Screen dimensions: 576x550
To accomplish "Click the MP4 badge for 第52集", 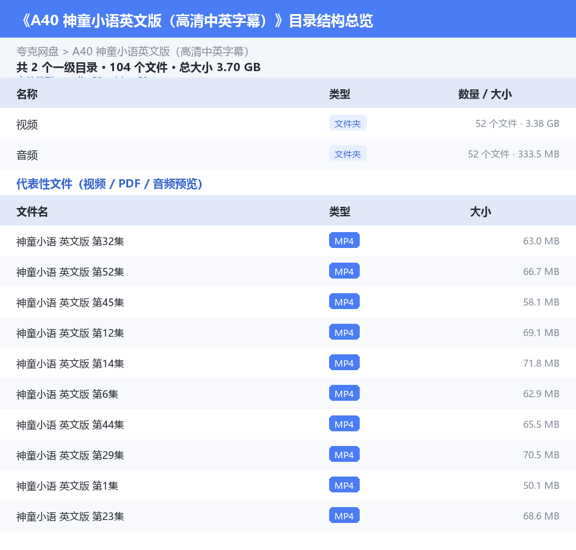I will click(x=344, y=271).
